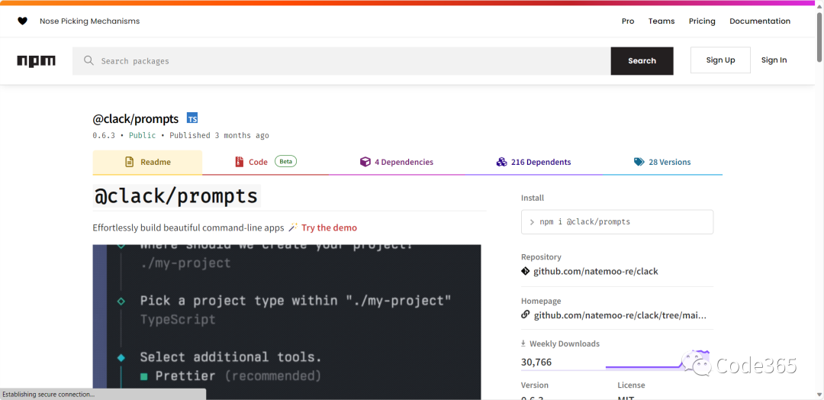824x400 pixels.
Task: Click the Sign Up button
Action: point(720,60)
